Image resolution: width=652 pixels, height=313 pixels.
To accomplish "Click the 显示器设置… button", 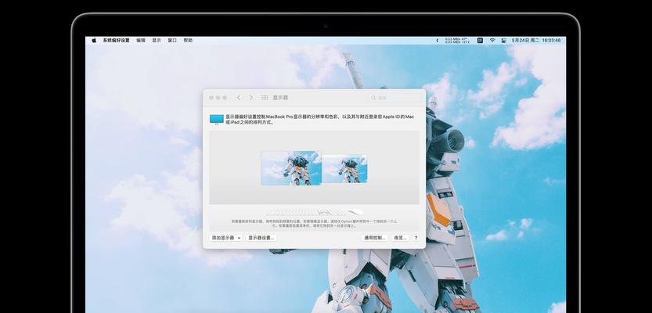I will pos(261,238).
